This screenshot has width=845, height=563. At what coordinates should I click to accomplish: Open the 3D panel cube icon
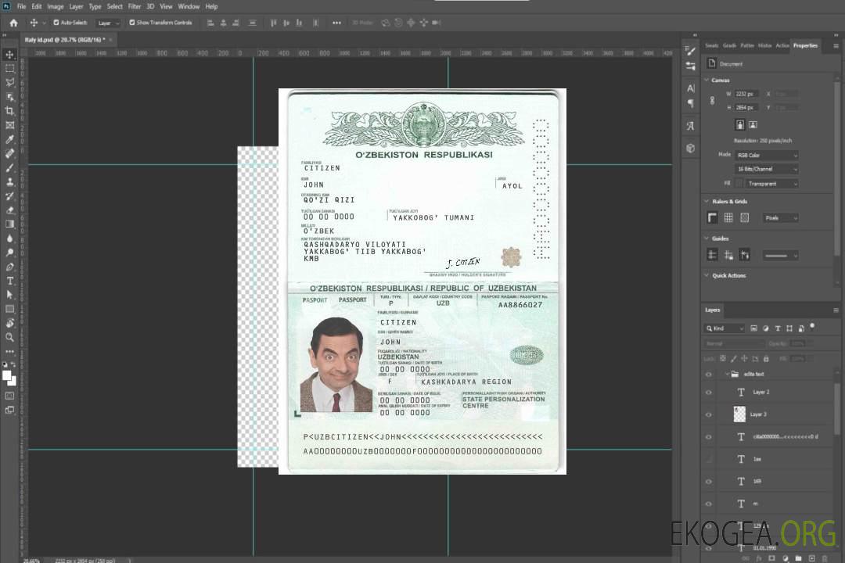[x=690, y=148]
